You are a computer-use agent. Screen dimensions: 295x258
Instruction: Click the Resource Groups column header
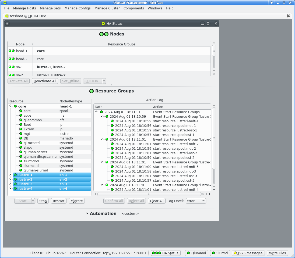(122, 44)
